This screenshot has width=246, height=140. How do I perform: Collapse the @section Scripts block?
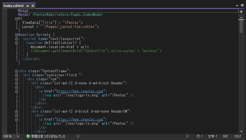click(x=17, y=35)
